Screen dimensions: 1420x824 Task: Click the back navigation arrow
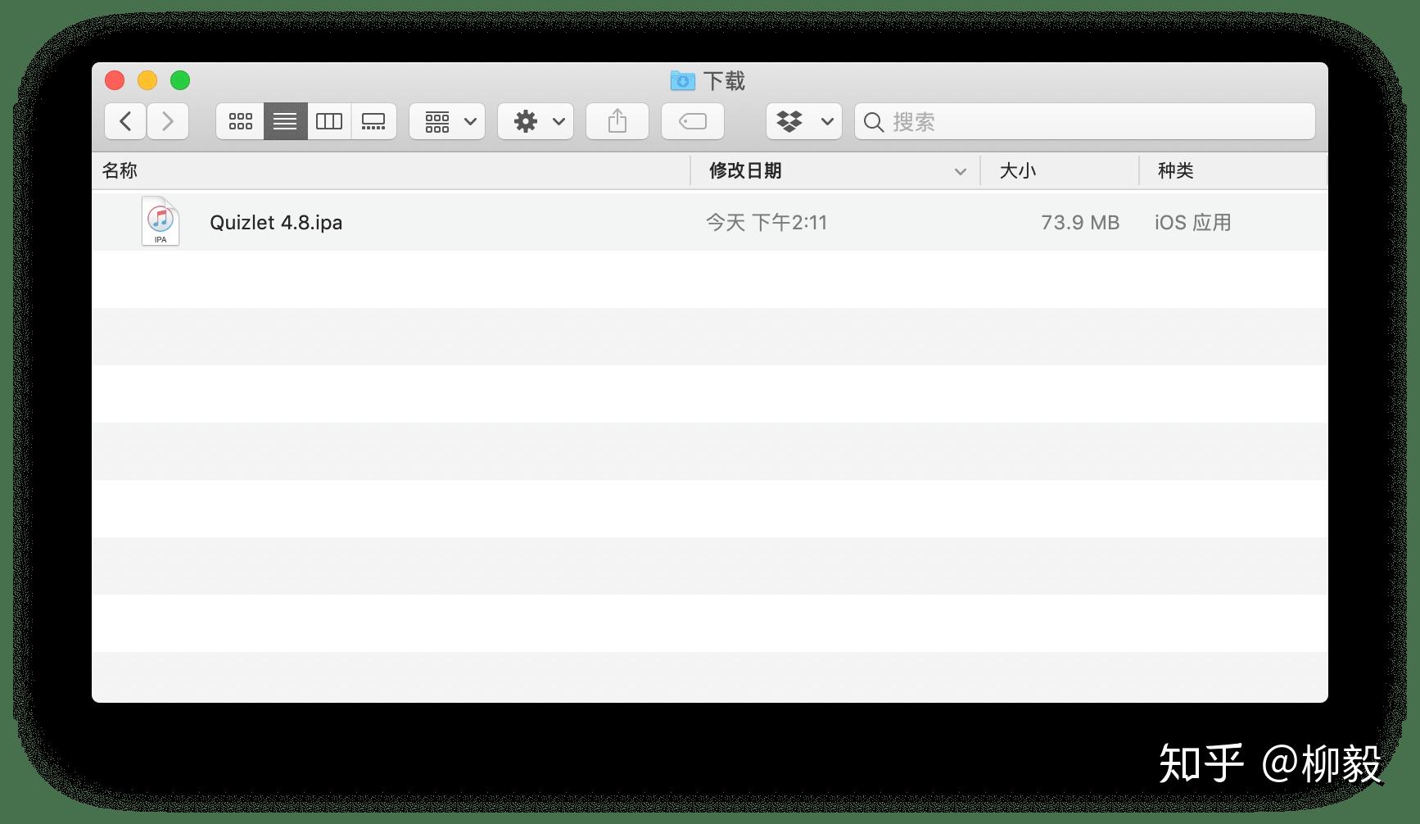124,120
